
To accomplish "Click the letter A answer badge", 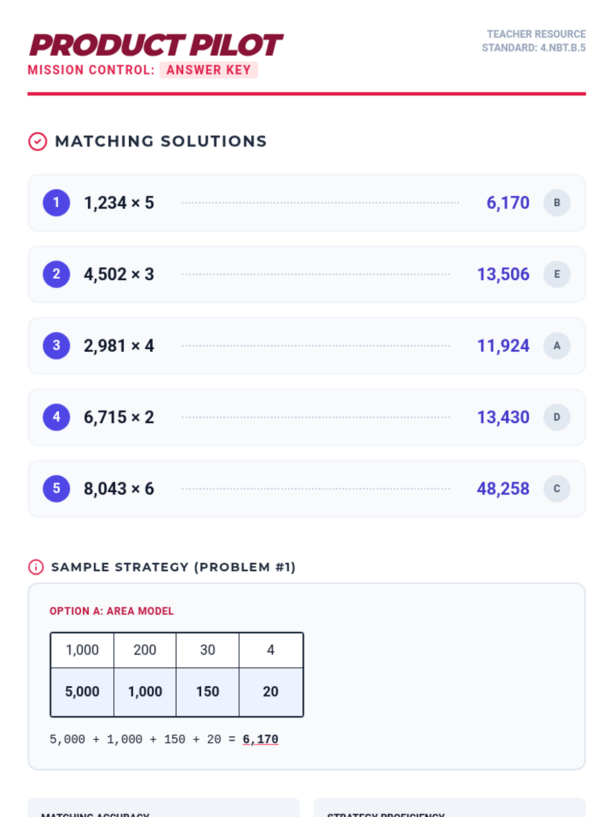I will coord(557,346).
